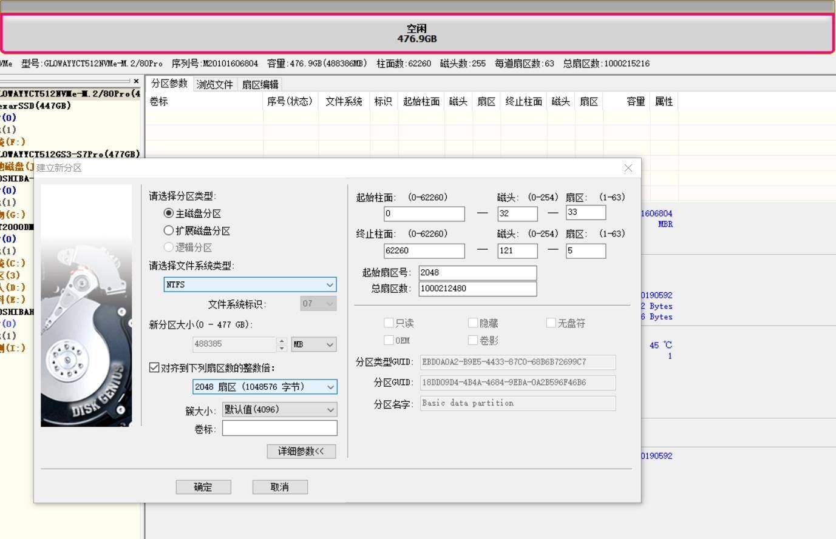Click the 详细参数<< button
This screenshot has height=539, width=836.
pyautogui.click(x=301, y=451)
